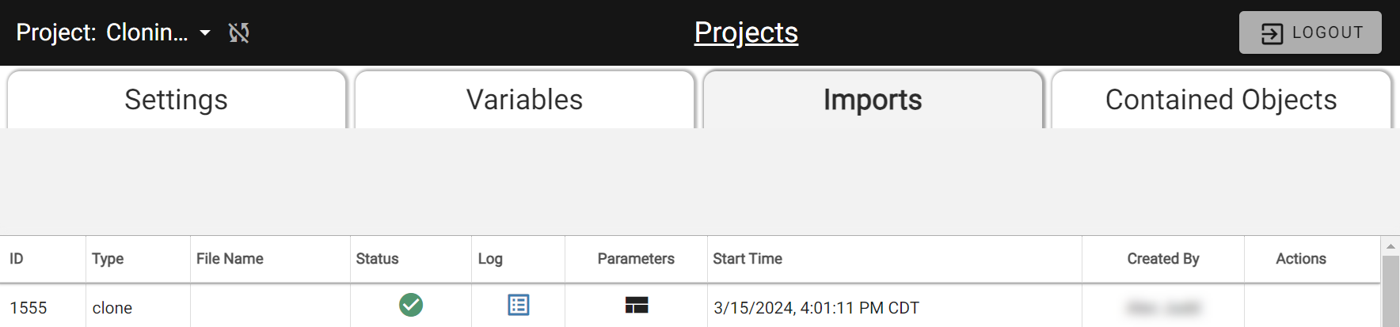This screenshot has height=327, width=1400.
Task: Click the logout arrow icon
Action: pos(1272,33)
